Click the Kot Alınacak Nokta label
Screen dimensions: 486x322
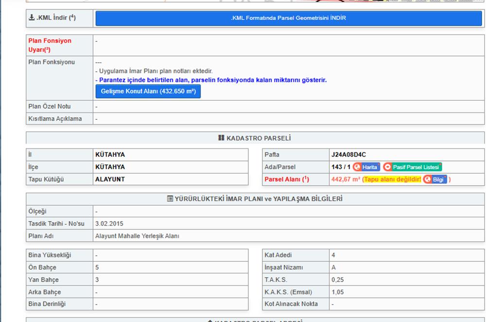click(x=291, y=304)
